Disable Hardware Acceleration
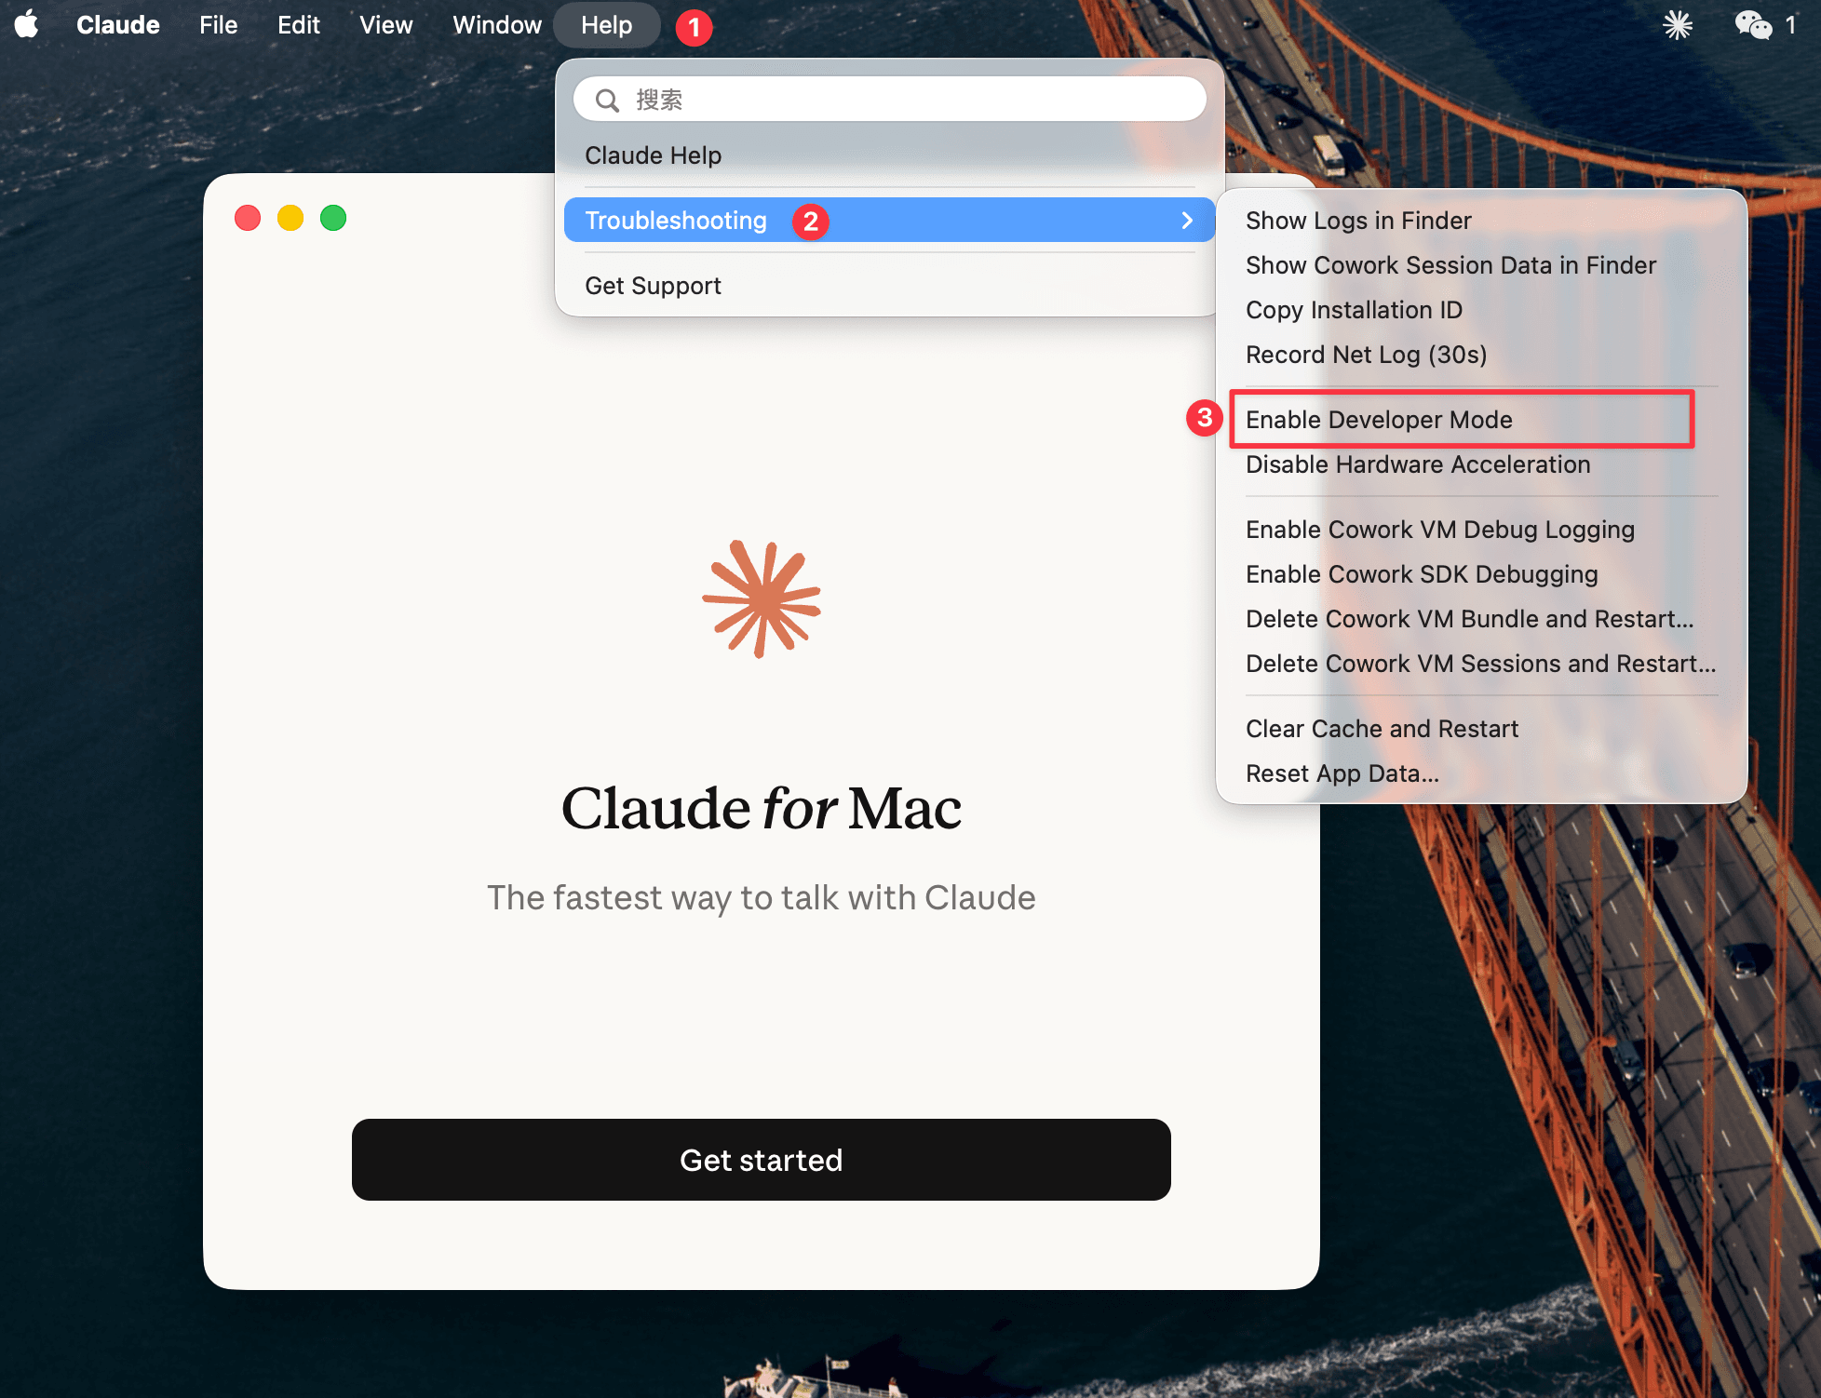This screenshot has height=1398, width=1821. point(1418,464)
